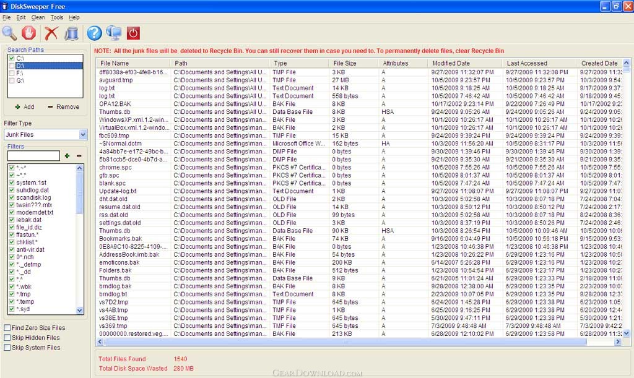Select the AddressBook.imb.bak file row
This screenshot has width=634, height=378.
click(x=360, y=254)
